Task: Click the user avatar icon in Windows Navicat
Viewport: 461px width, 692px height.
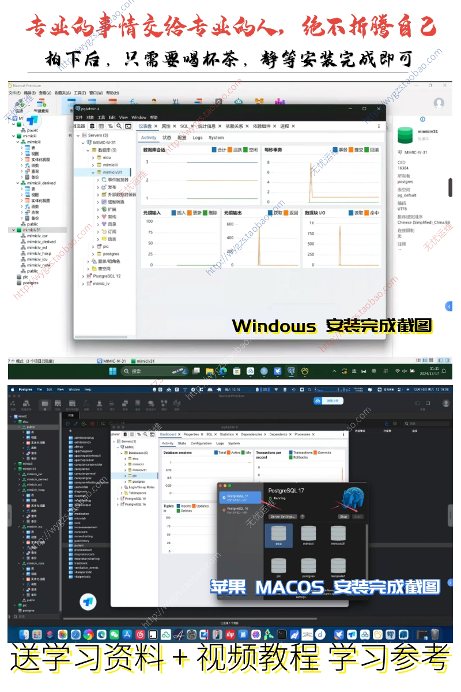Action: [x=439, y=103]
